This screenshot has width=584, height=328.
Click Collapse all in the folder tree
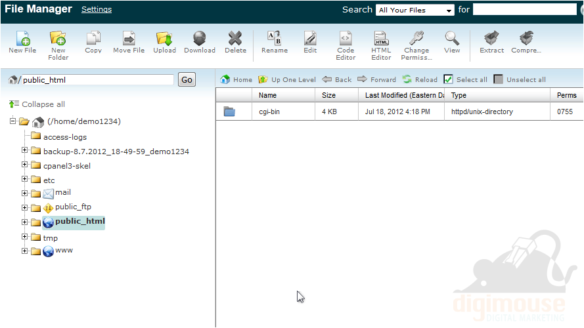(x=37, y=104)
